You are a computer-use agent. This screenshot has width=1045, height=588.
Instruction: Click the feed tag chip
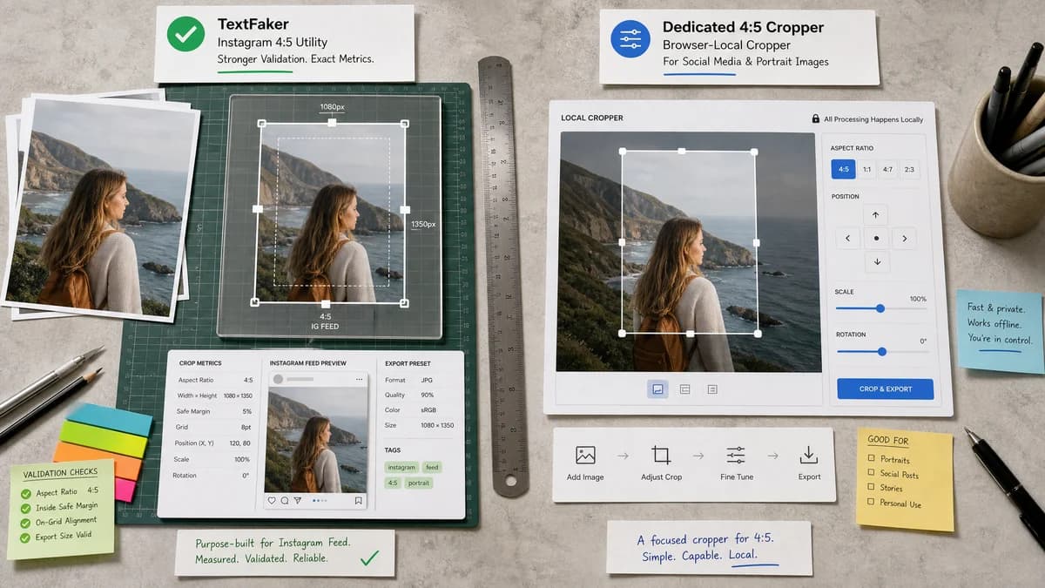click(x=434, y=467)
